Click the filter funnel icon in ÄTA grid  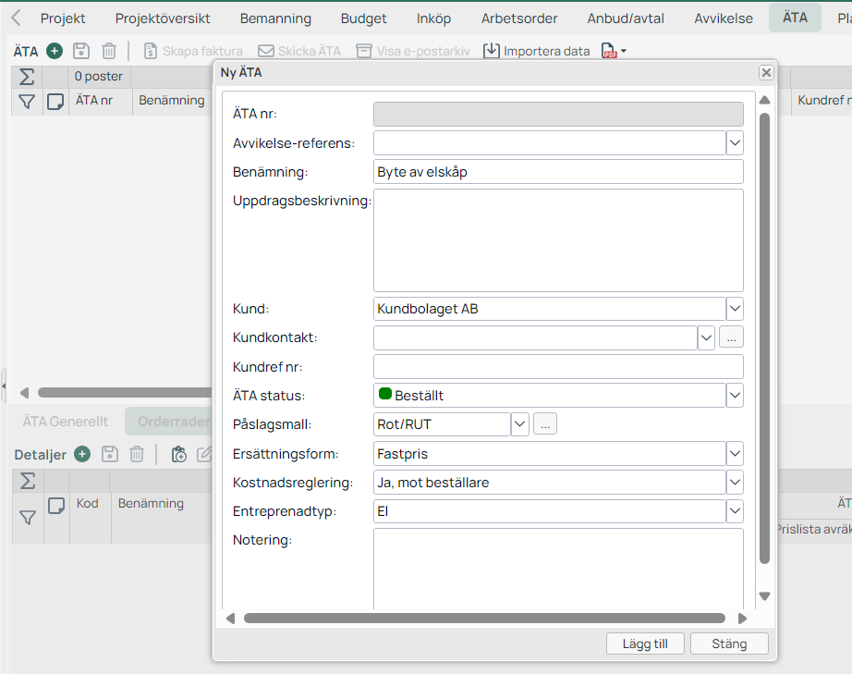click(x=27, y=102)
